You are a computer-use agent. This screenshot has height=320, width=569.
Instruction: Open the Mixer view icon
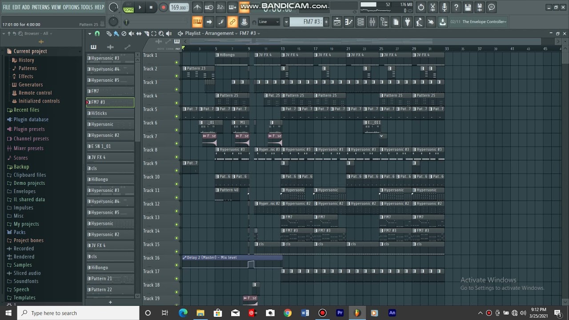pos(373,22)
